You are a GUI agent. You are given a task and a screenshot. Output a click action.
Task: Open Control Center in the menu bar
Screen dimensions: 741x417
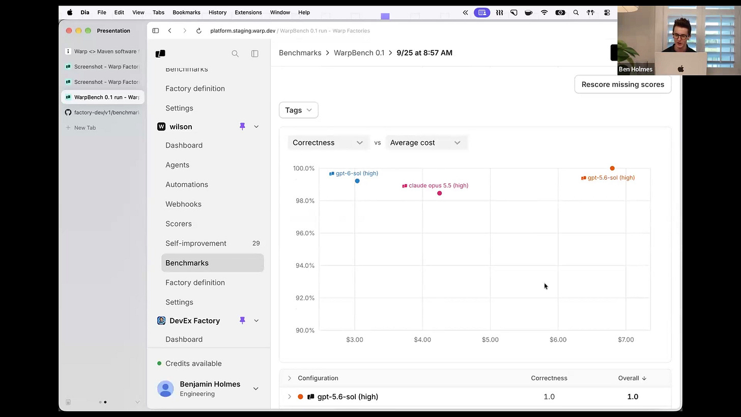pos(607,12)
